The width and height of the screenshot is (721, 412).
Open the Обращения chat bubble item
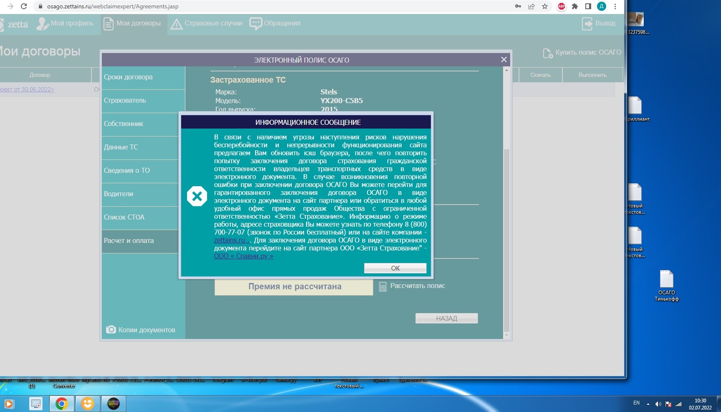(256, 23)
